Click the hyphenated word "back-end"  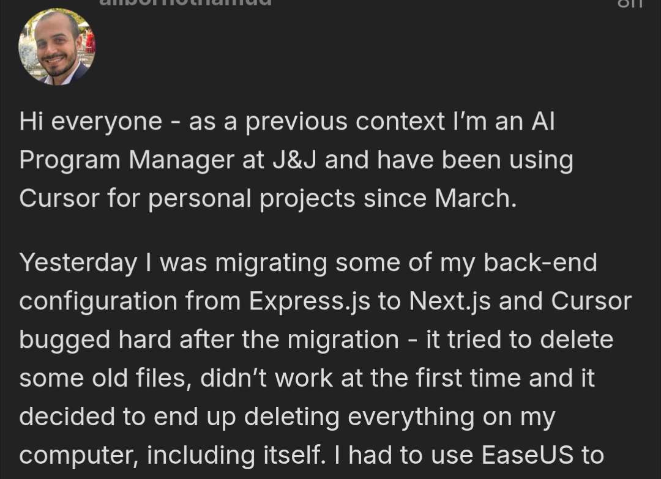click(x=540, y=262)
